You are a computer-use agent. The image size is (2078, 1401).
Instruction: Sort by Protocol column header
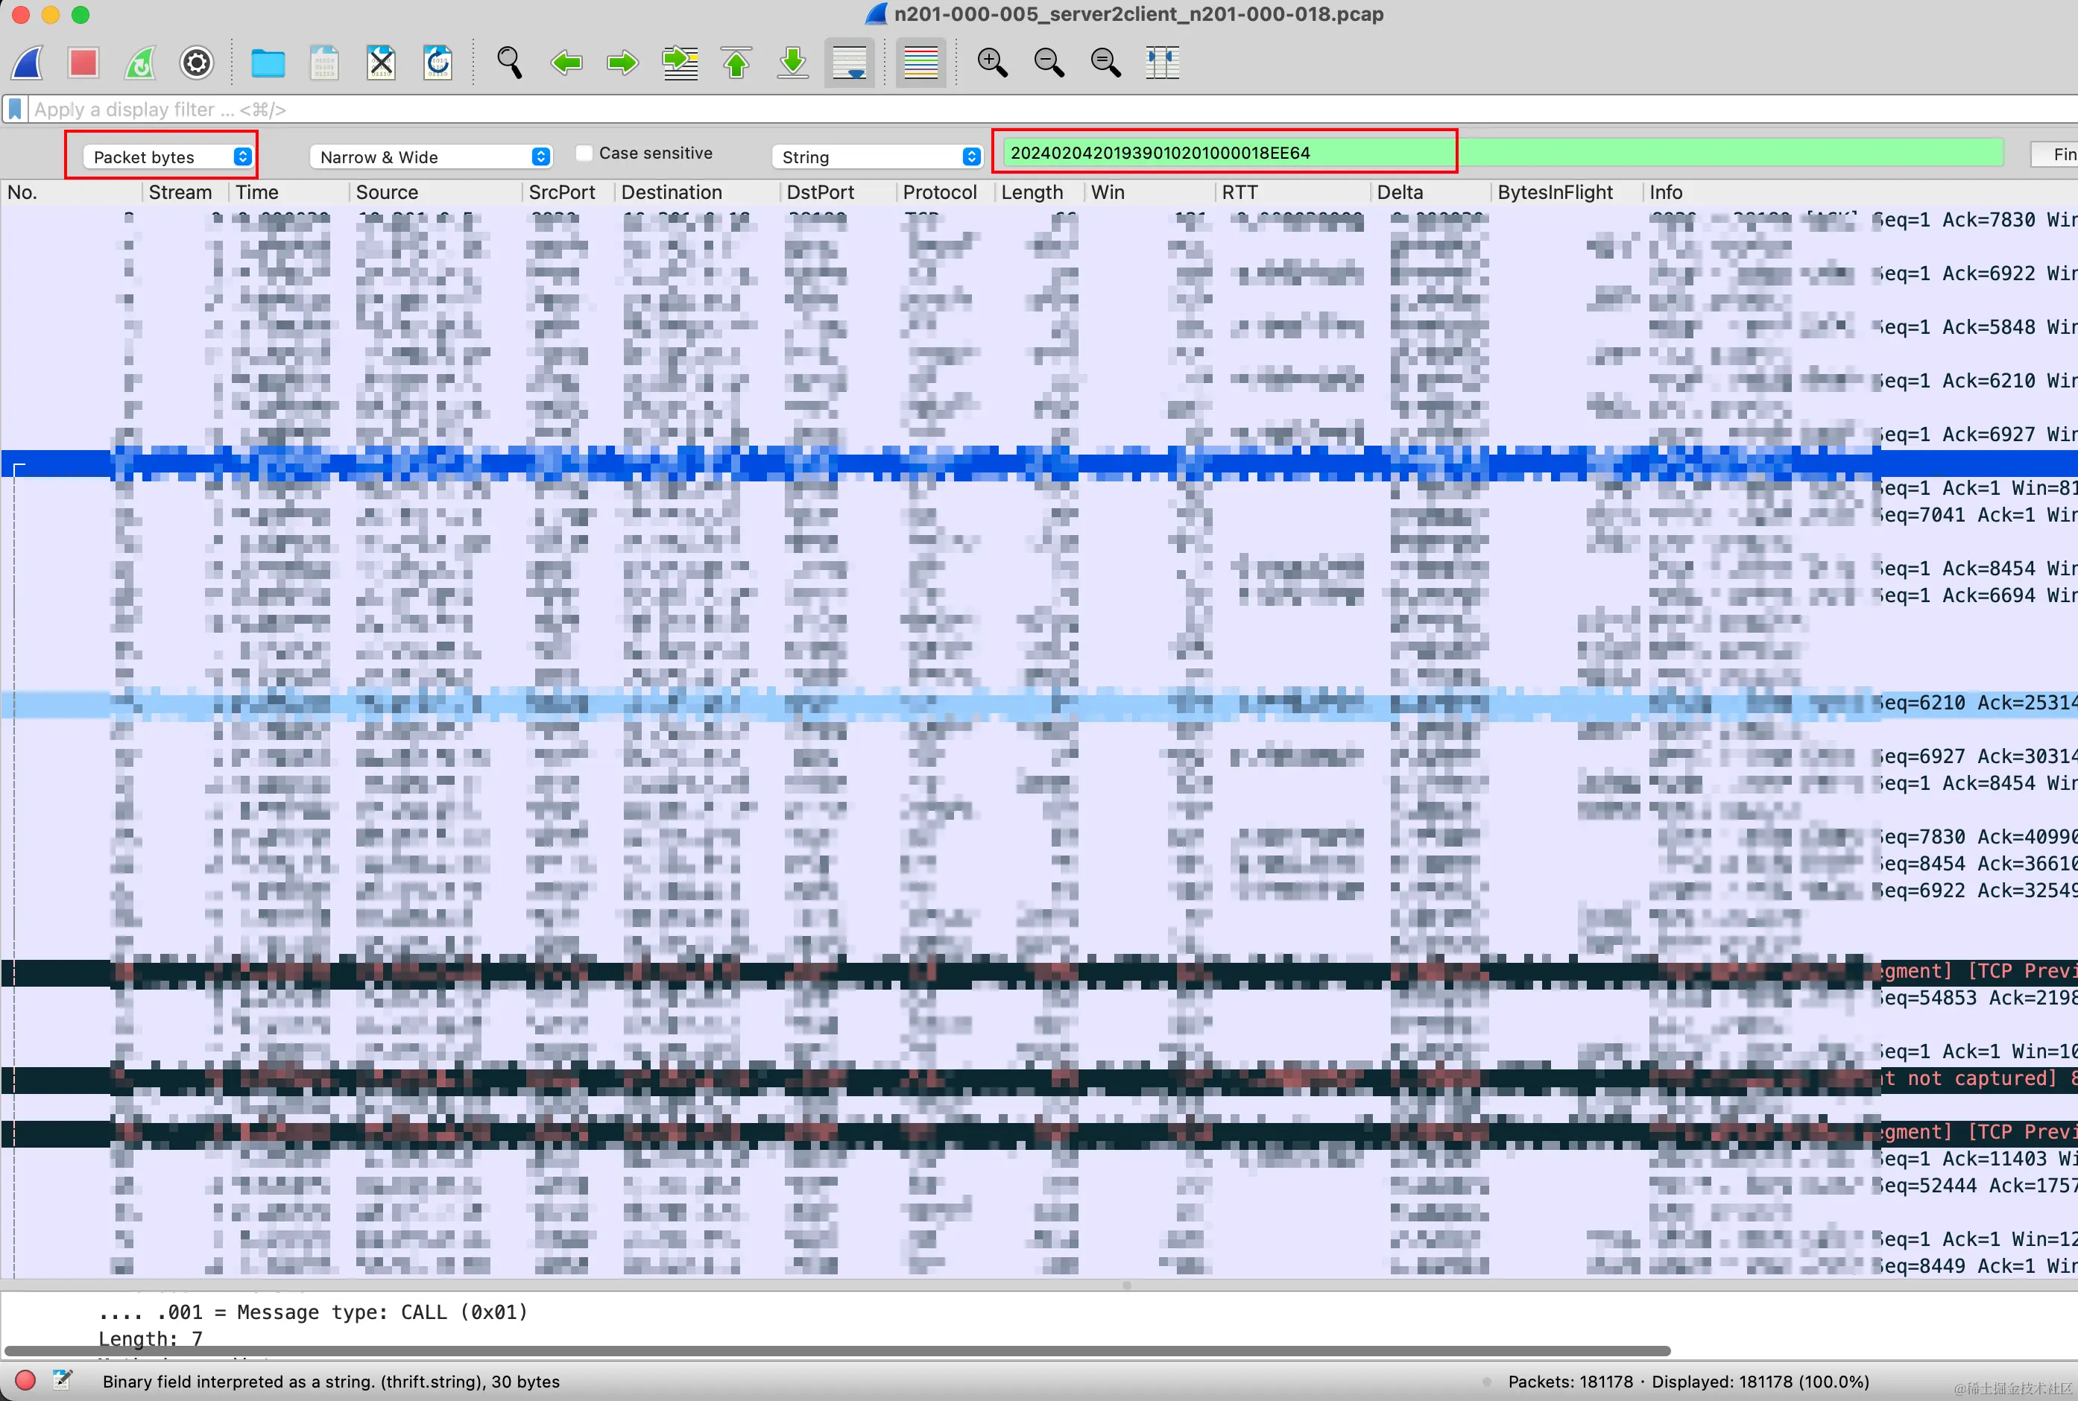(945, 192)
